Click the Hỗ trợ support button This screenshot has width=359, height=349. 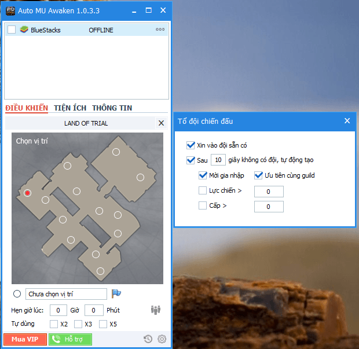point(70,339)
